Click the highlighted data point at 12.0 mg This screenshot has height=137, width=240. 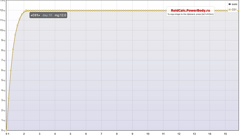point(26,10)
